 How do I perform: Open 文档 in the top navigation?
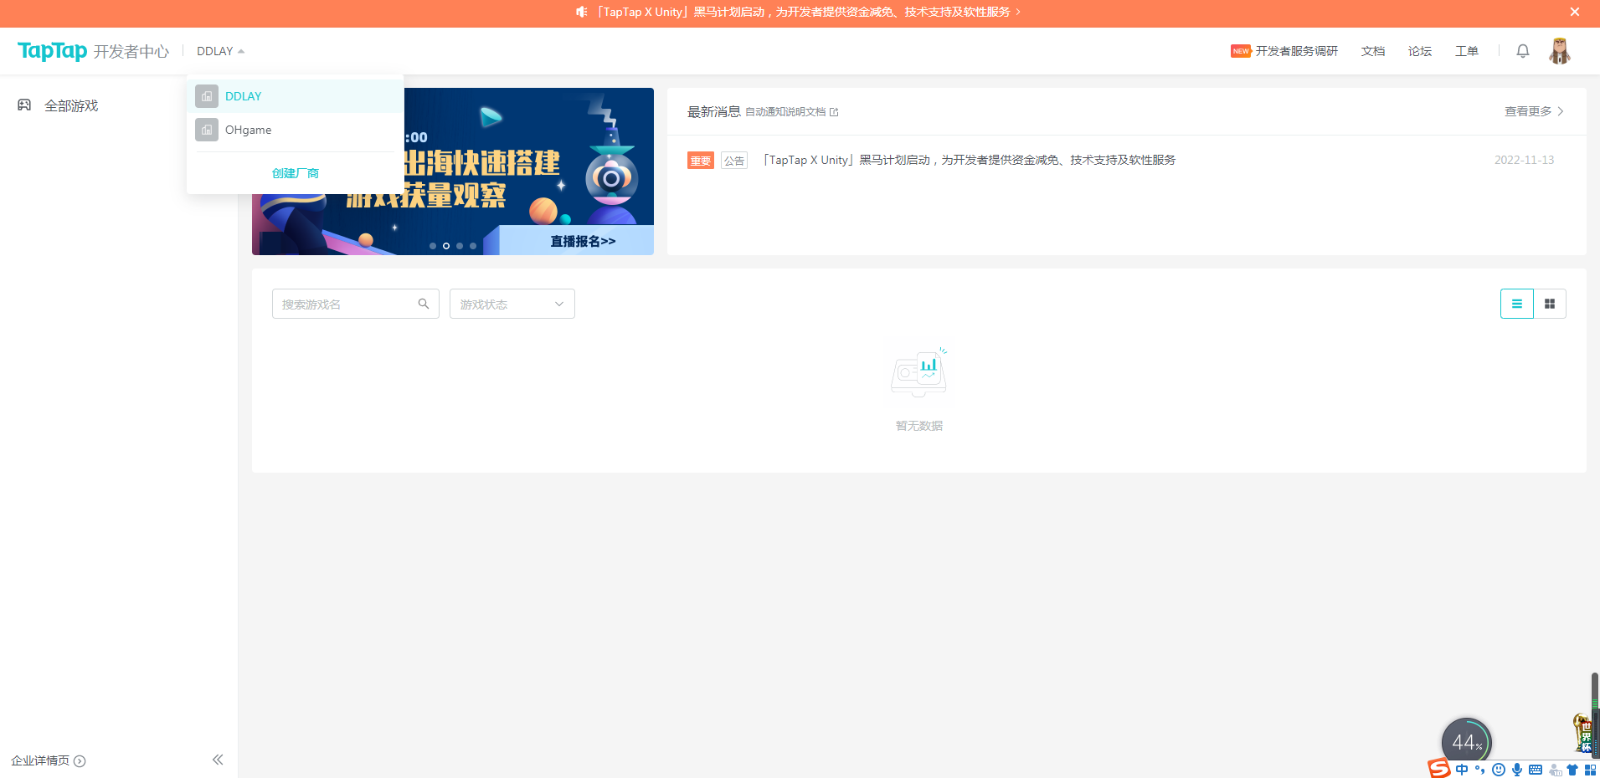[x=1373, y=51]
